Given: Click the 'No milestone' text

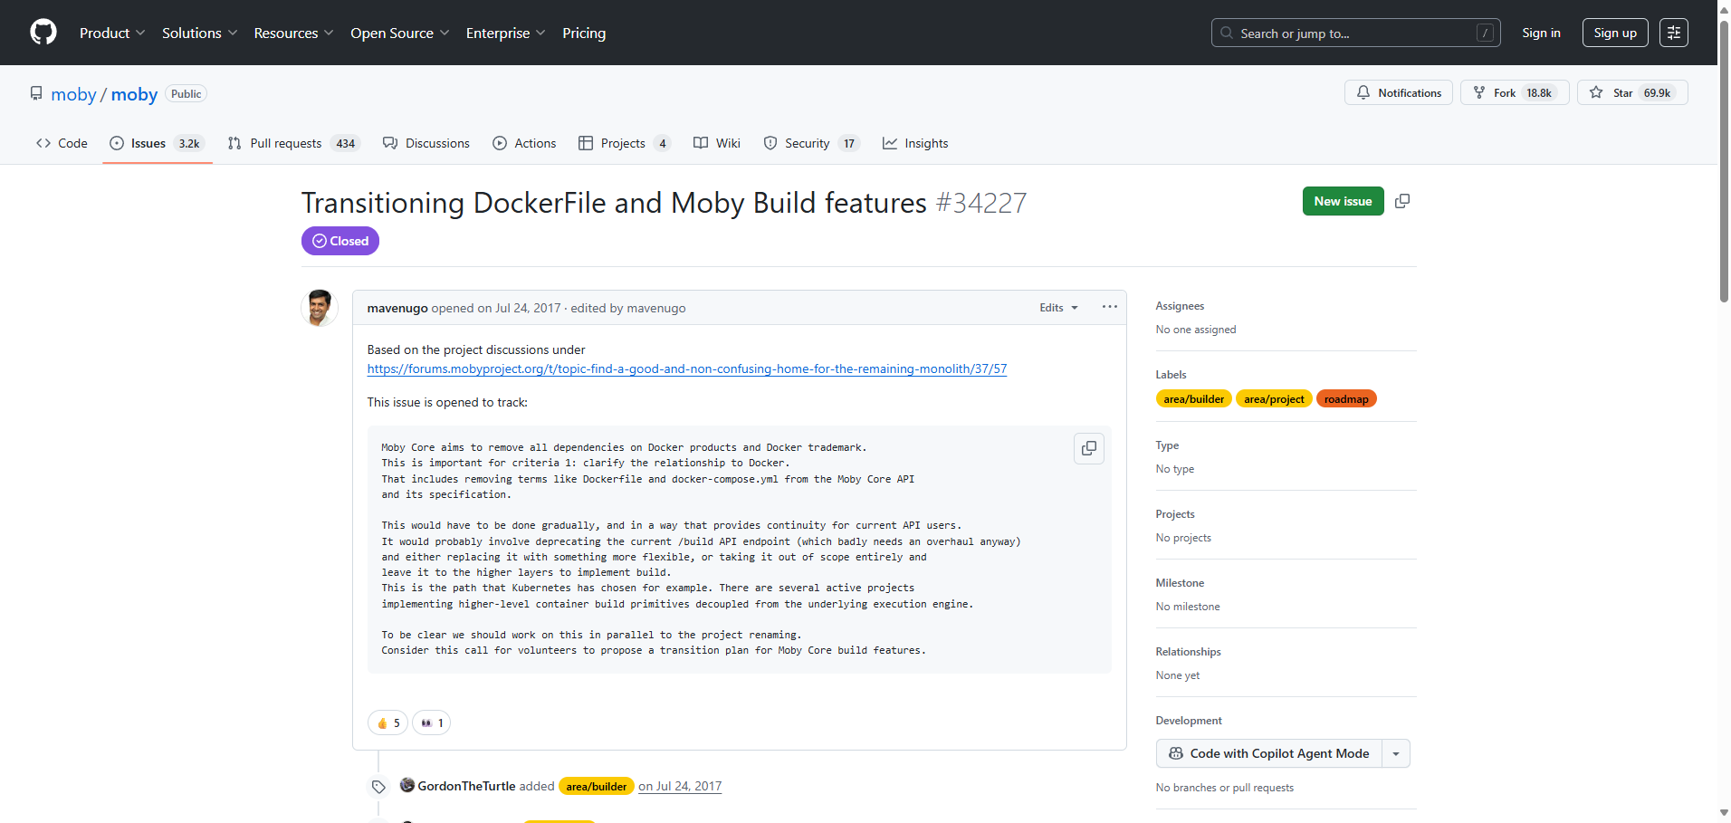Looking at the screenshot, I should coord(1188,607).
